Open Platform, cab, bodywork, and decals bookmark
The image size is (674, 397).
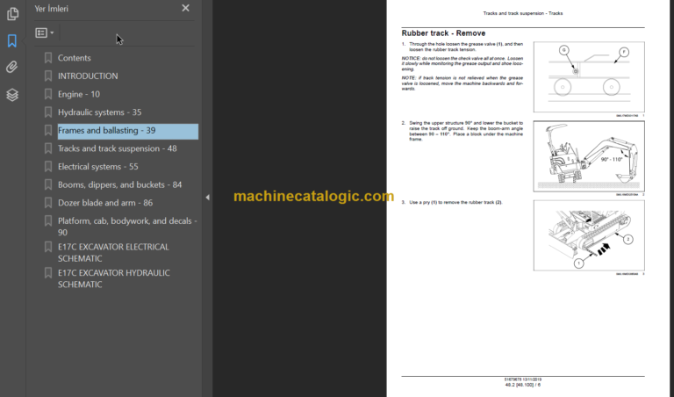[x=127, y=227]
